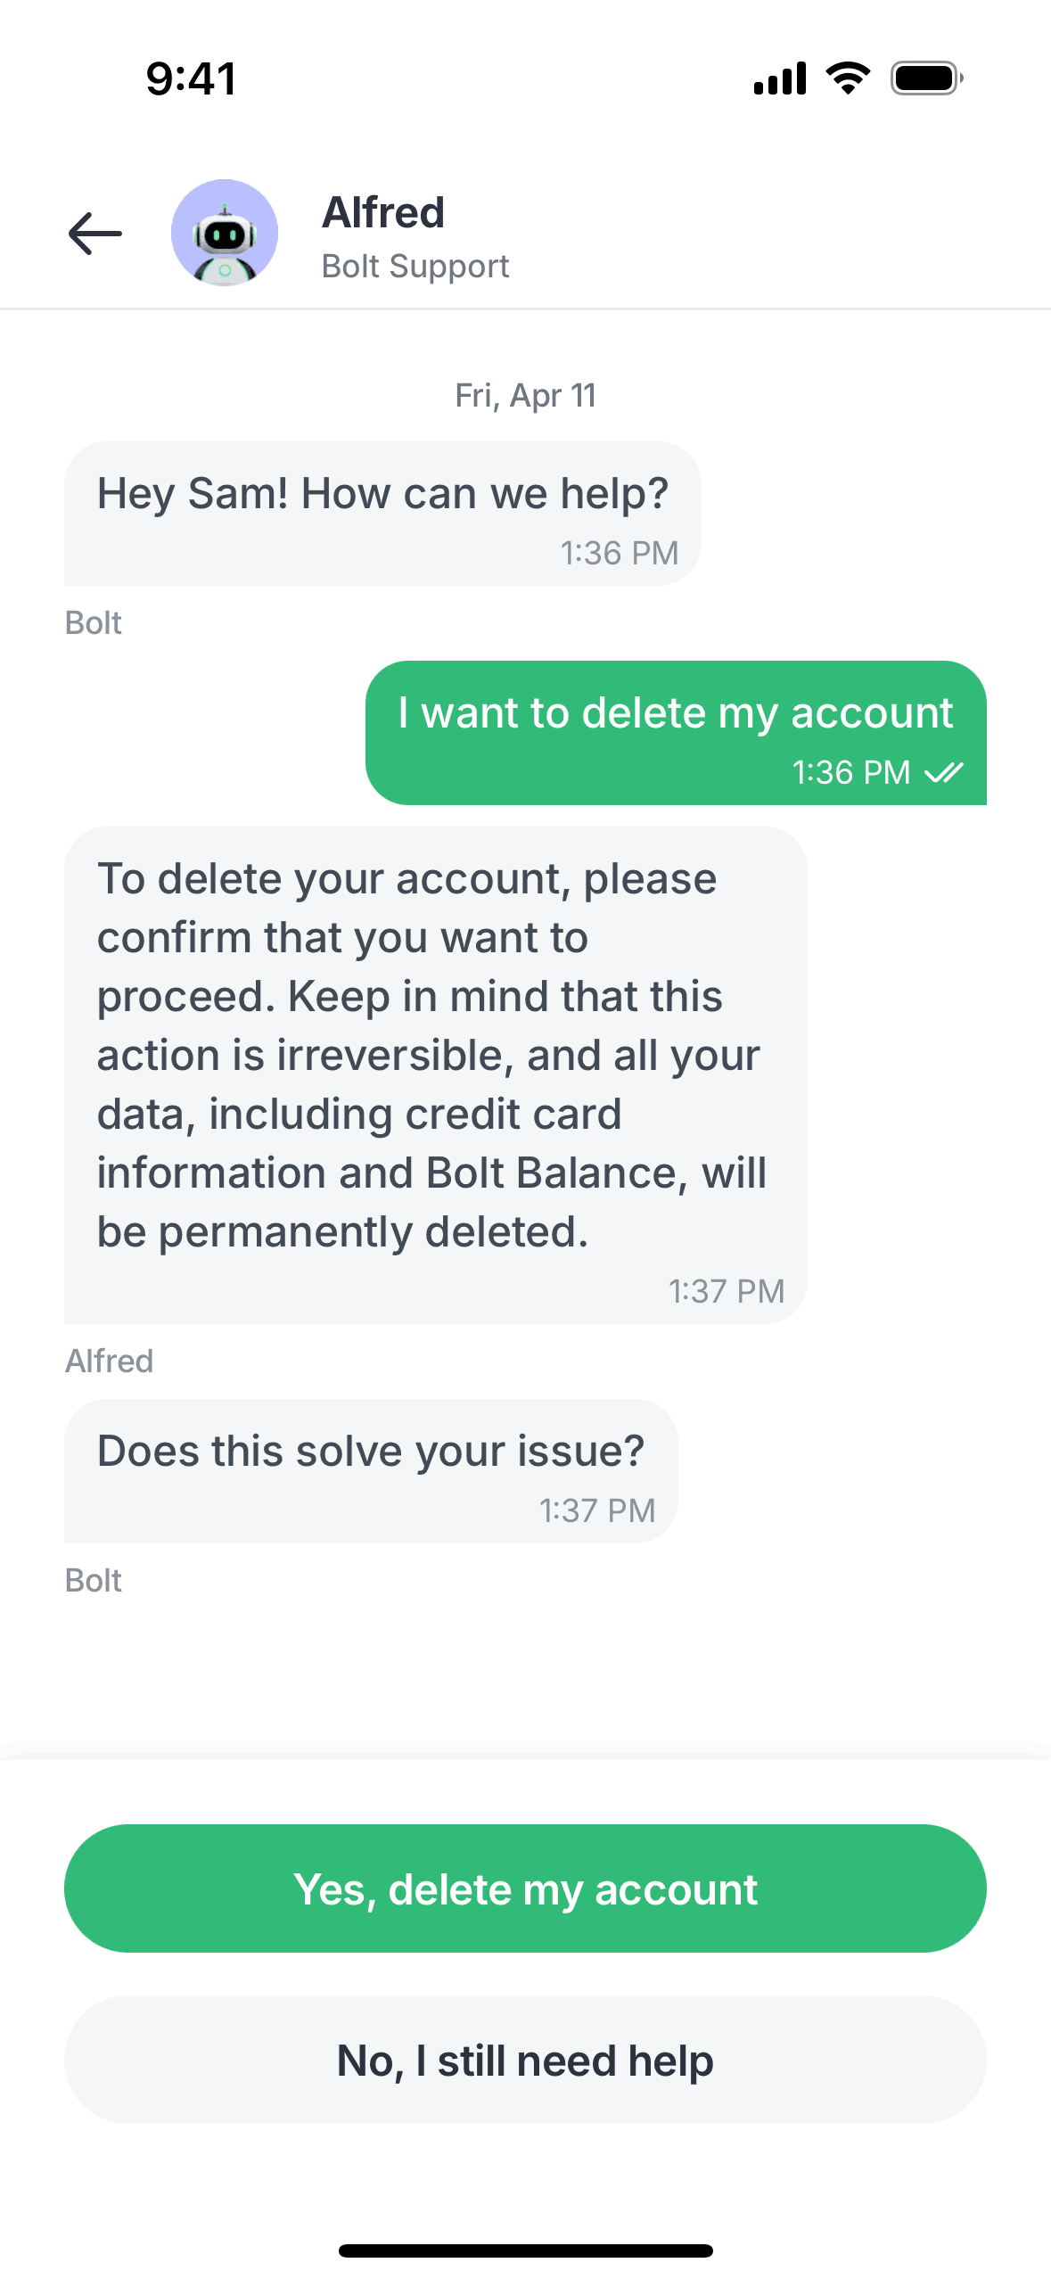The width and height of the screenshot is (1051, 2279).
Task: Tap the double-checkmark read receipt
Action: coord(944,772)
